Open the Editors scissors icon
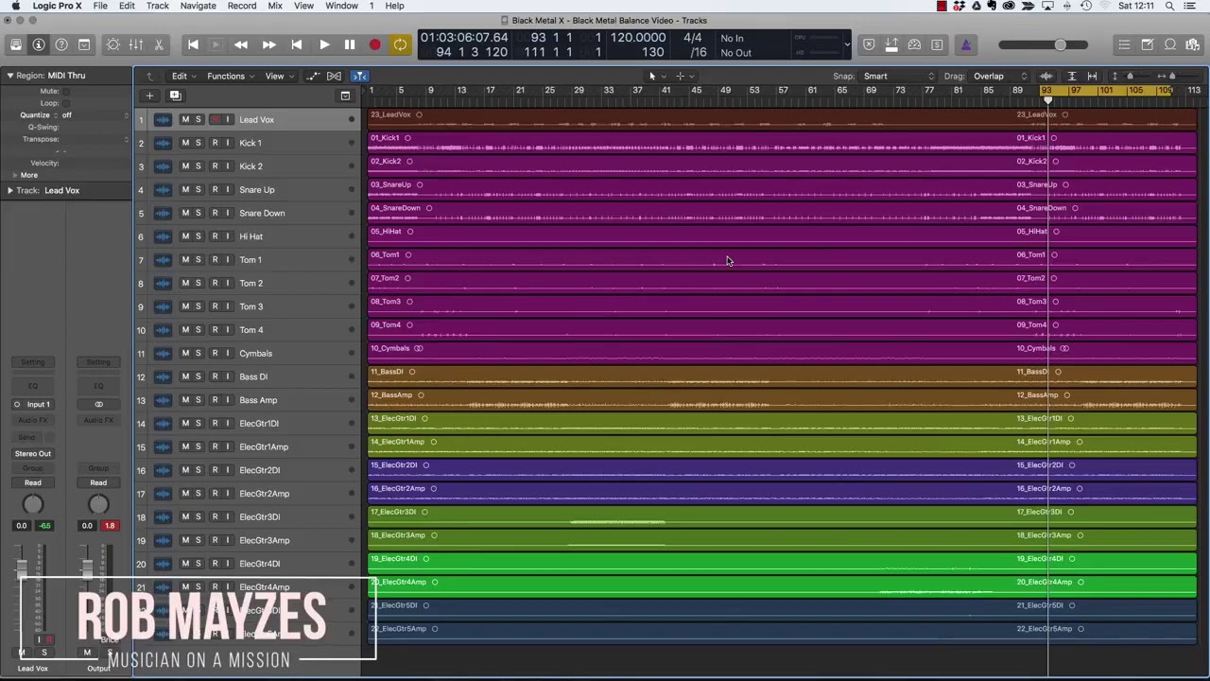Viewport: 1210px width, 681px height. [x=159, y=44]
